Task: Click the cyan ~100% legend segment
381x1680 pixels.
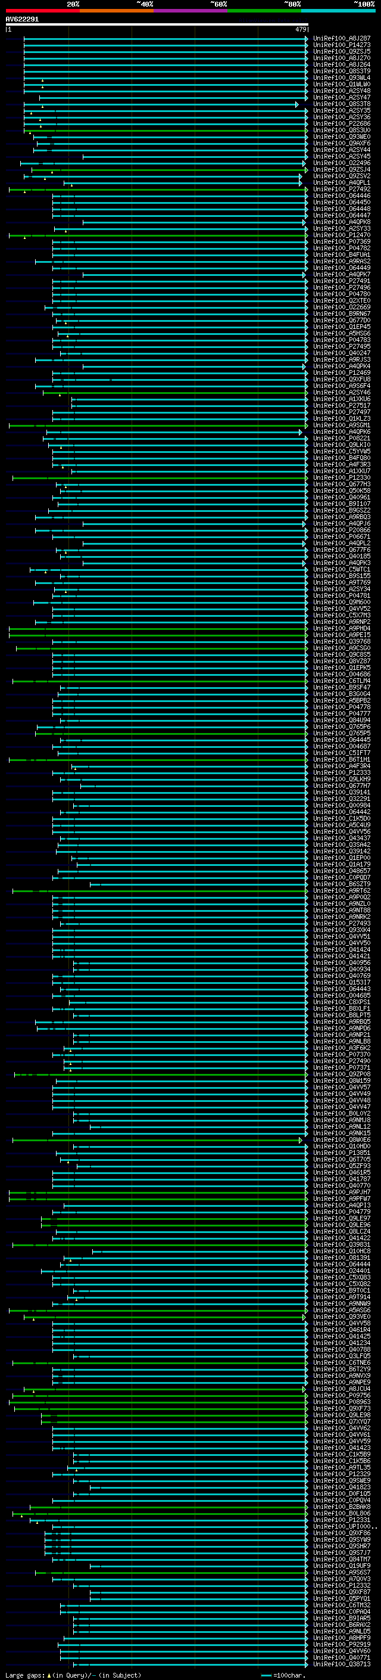Action: pyautogui.click(x=338, y=11)
